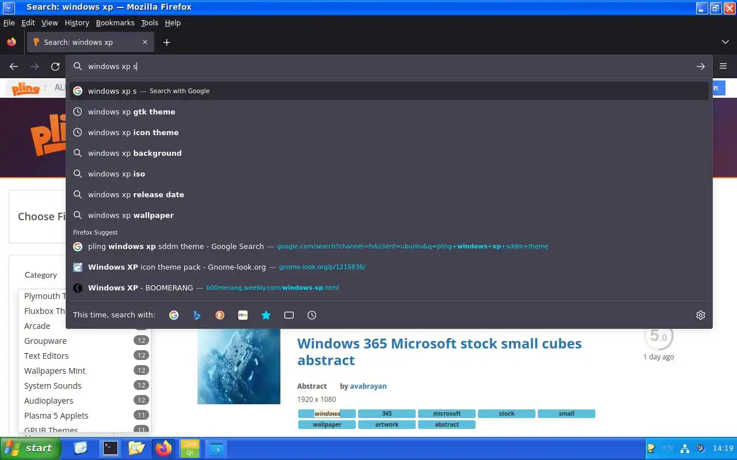Click the 'wallpaper' tag
Screen dimensions: 737x460
[x=327, y=424]
